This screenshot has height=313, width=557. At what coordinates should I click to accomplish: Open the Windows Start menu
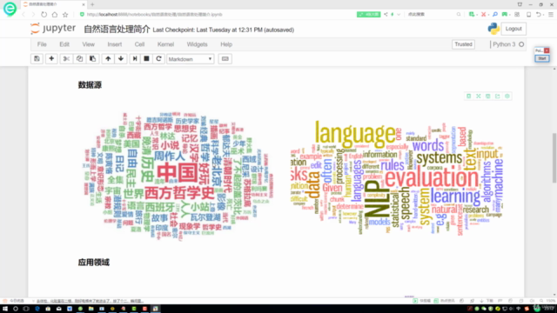5,309
